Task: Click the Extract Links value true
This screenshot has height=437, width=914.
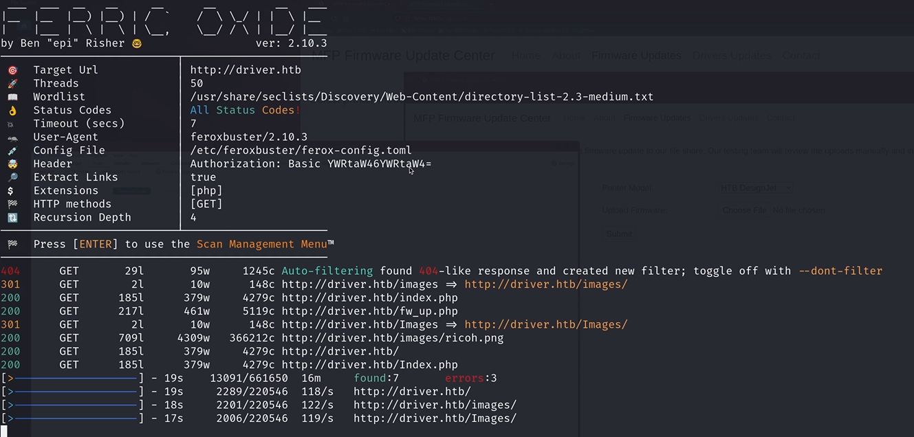Action: pos(203,177)
